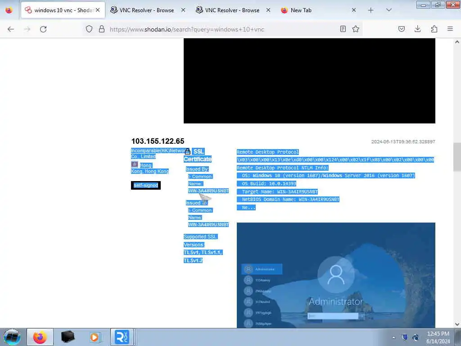Open the downloads panel
Viewport: 461px width, 346px height.
(417, 29)
